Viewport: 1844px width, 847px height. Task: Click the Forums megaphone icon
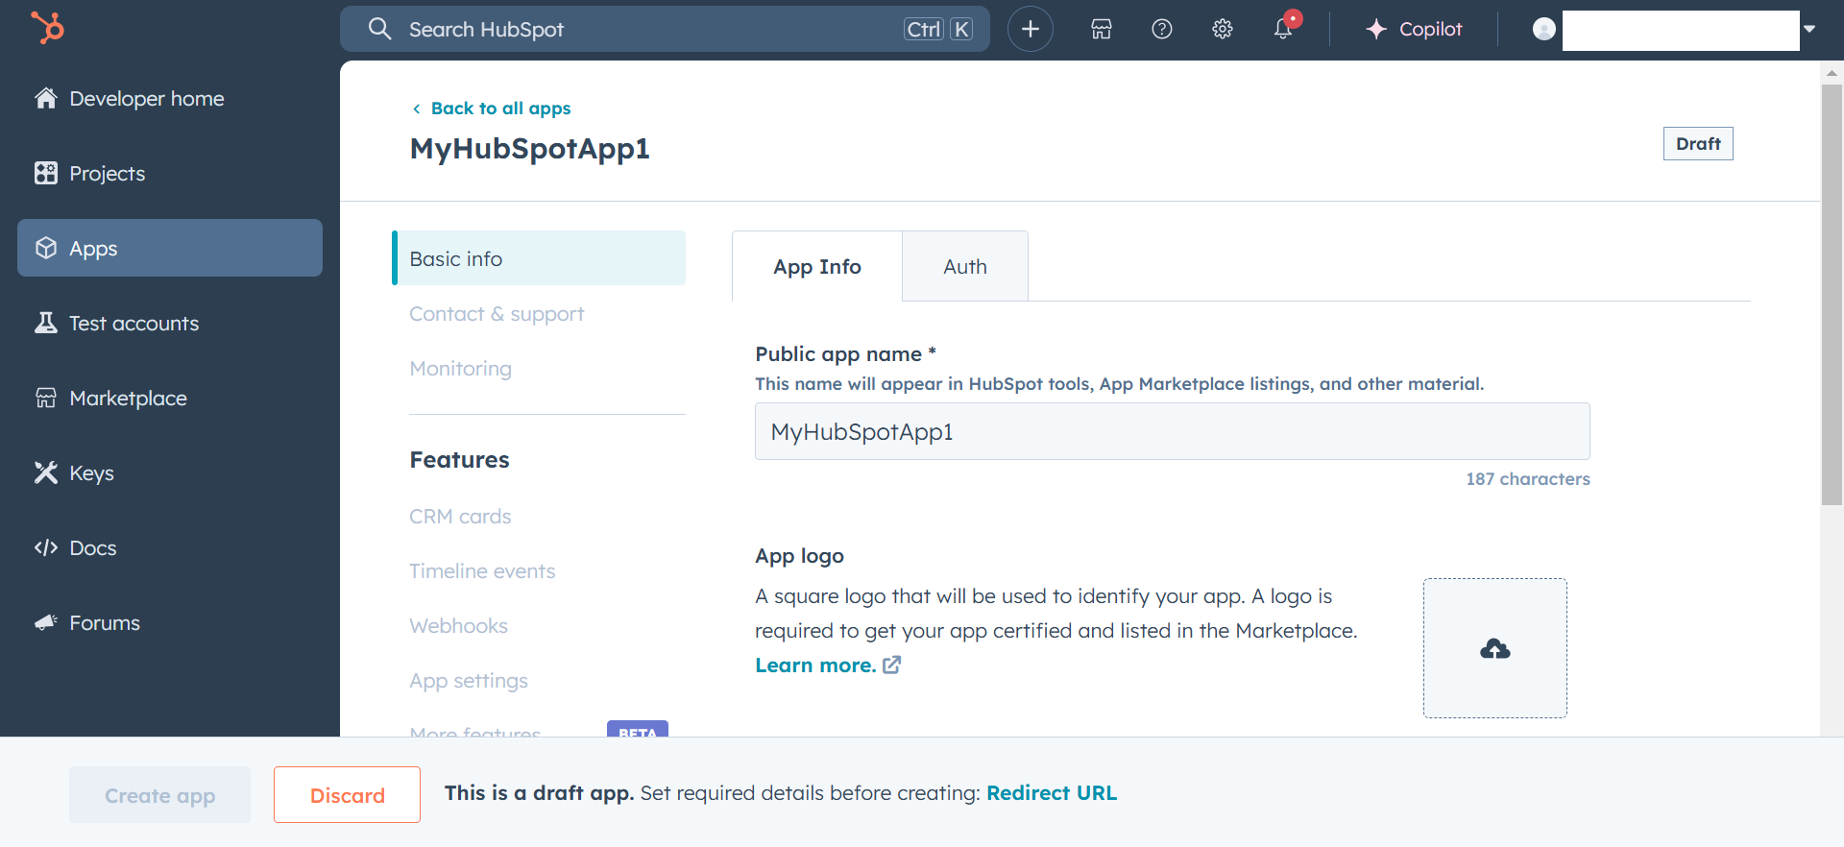tap(46, 622)
